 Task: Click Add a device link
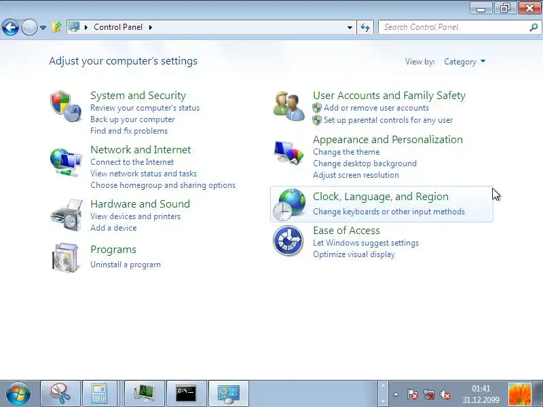pyautogui.click(x=113, y=228)
